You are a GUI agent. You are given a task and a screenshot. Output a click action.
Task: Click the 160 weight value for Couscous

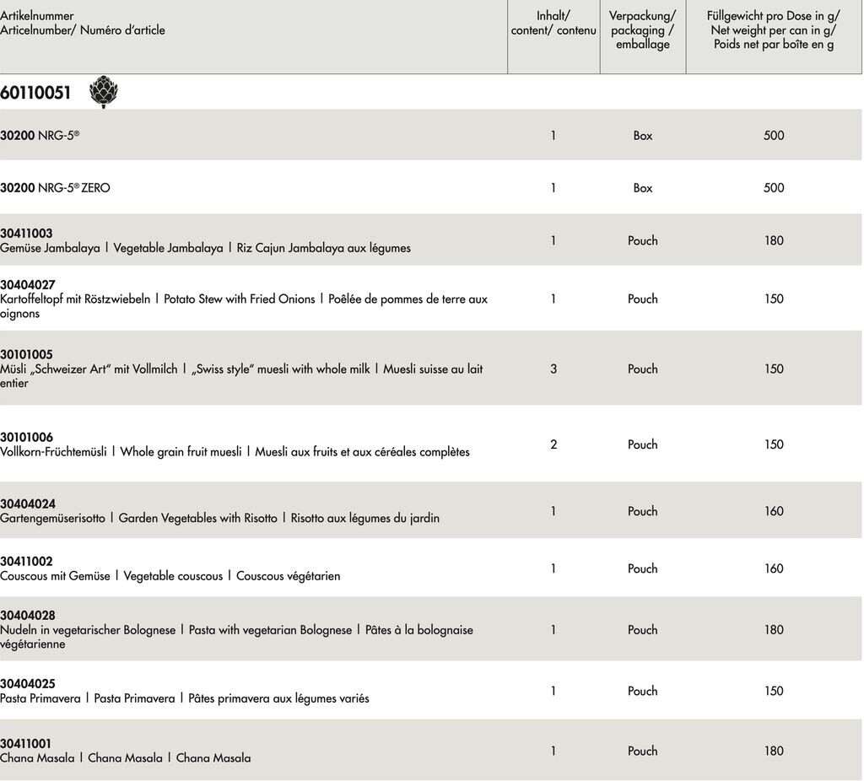774,568
